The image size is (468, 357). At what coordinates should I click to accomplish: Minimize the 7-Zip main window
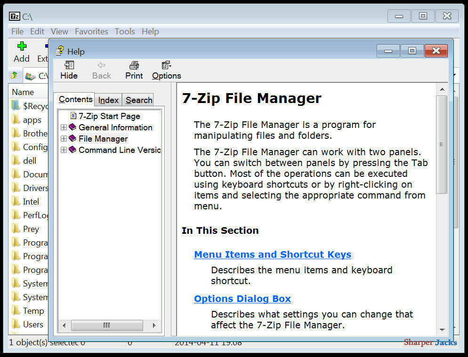click(x=399, y=16)
